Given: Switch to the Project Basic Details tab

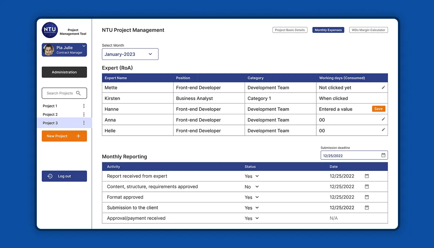Looking at the screenshot, I should [290, 30].
